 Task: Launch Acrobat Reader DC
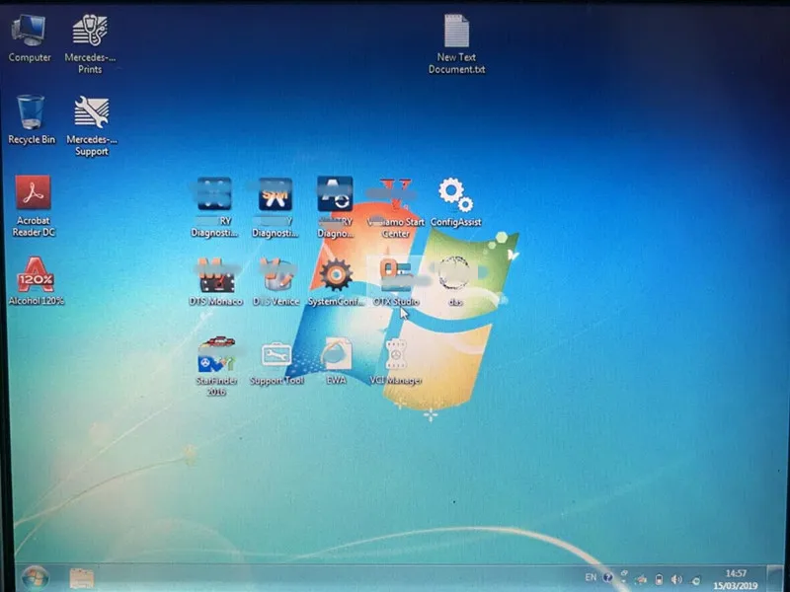point(34,206)
